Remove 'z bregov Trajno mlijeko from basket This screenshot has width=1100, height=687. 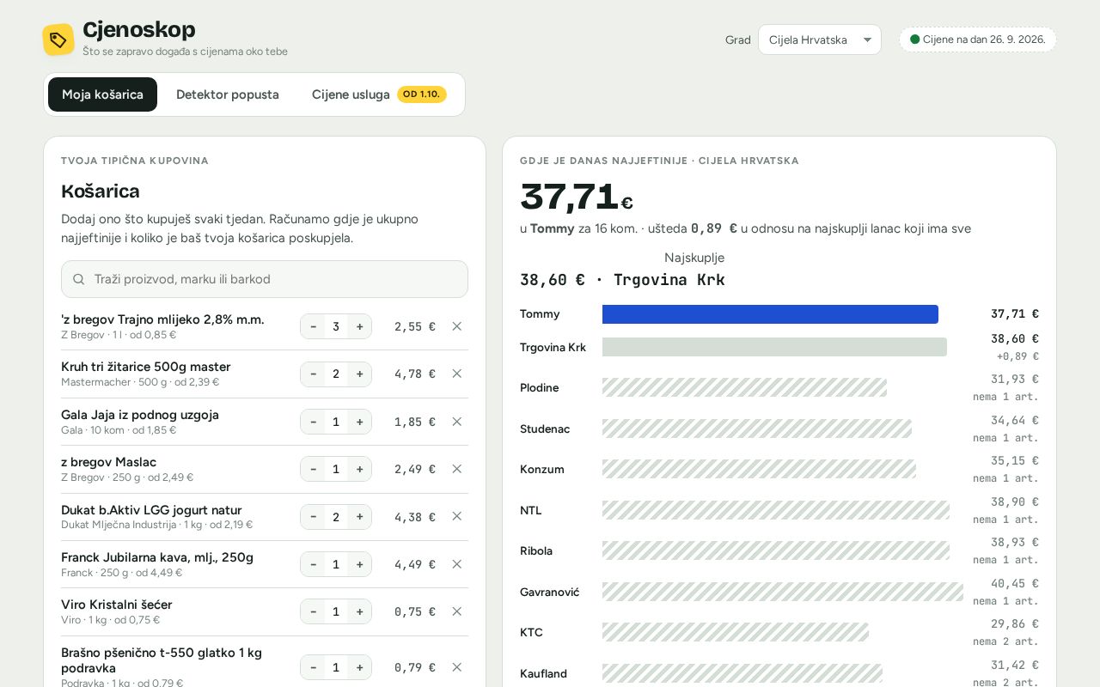click(x=457, y=326)
